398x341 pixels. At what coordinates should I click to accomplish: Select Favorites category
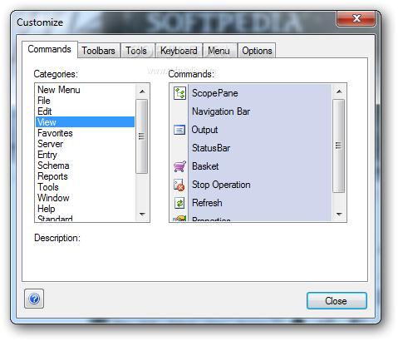point(85,133)
